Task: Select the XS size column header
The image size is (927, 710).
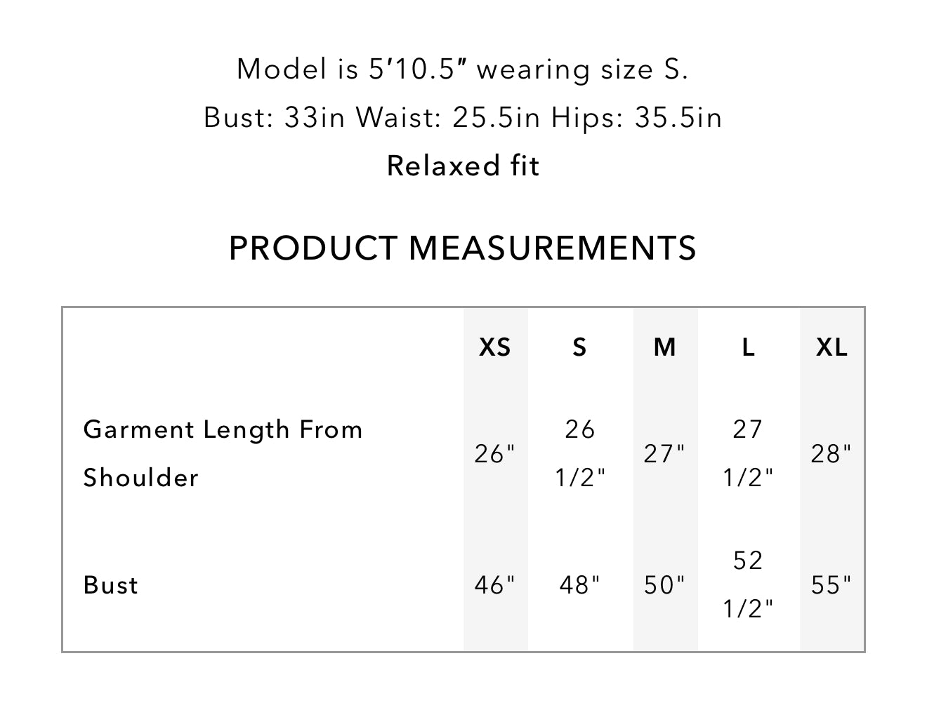Action: 495,347
